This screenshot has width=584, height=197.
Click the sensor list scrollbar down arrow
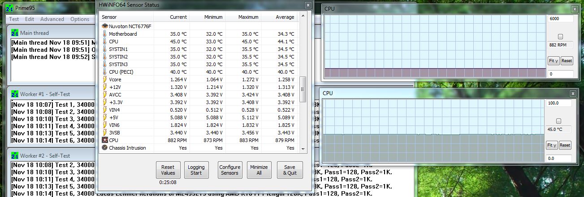[x=303, y=148]
